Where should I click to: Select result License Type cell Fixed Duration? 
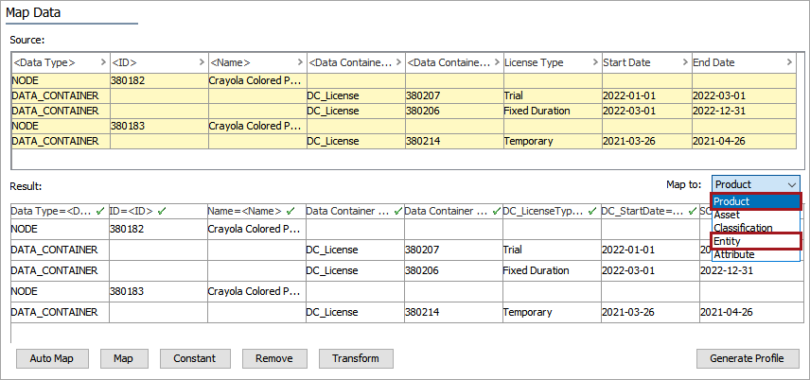coord(552,270)
